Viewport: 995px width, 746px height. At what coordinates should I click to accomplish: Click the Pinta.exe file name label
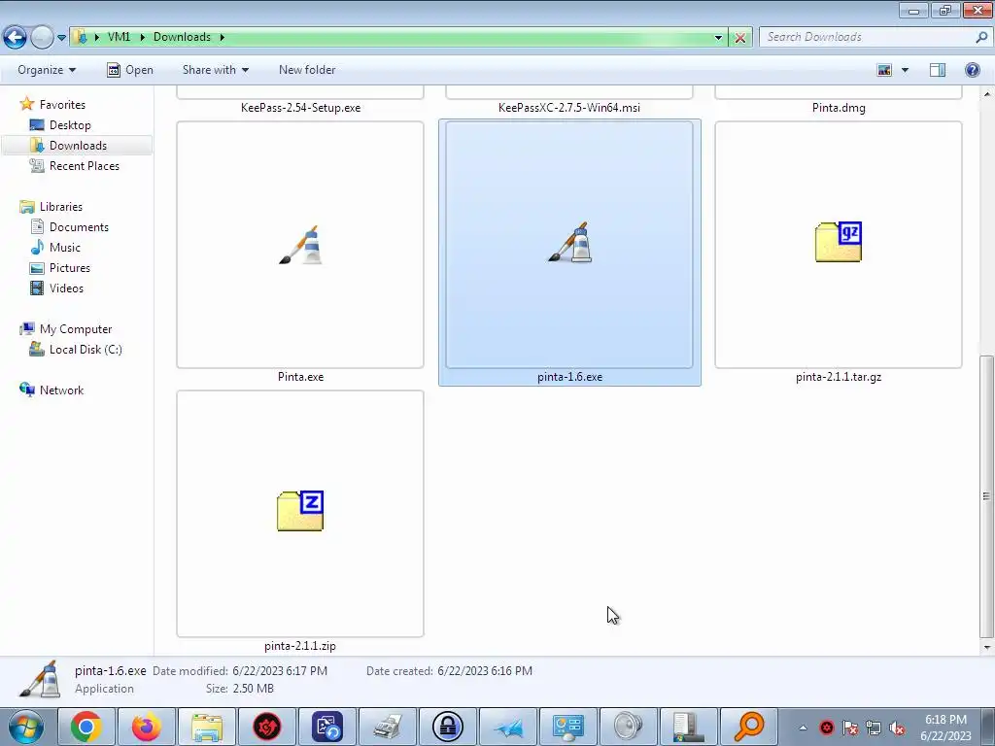(x=301, y=377)
